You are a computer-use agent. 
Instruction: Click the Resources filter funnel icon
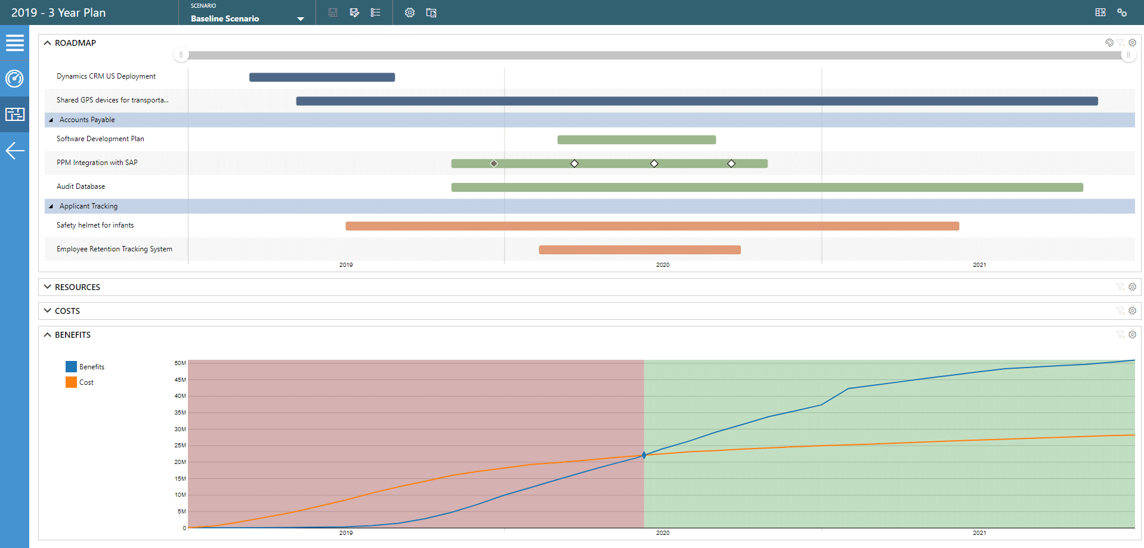pos(1121,287)
